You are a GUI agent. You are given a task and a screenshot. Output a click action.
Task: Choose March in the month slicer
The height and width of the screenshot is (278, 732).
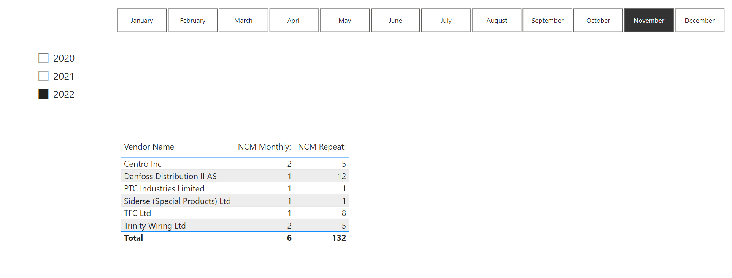tap(243, 21)
